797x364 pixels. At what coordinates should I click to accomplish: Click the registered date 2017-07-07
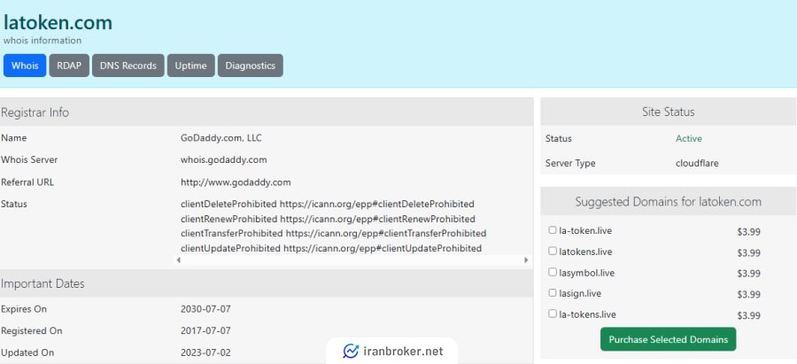click(205, 330)
